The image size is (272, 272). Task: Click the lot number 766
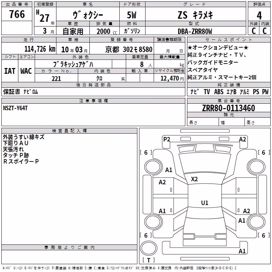(17, 14)
